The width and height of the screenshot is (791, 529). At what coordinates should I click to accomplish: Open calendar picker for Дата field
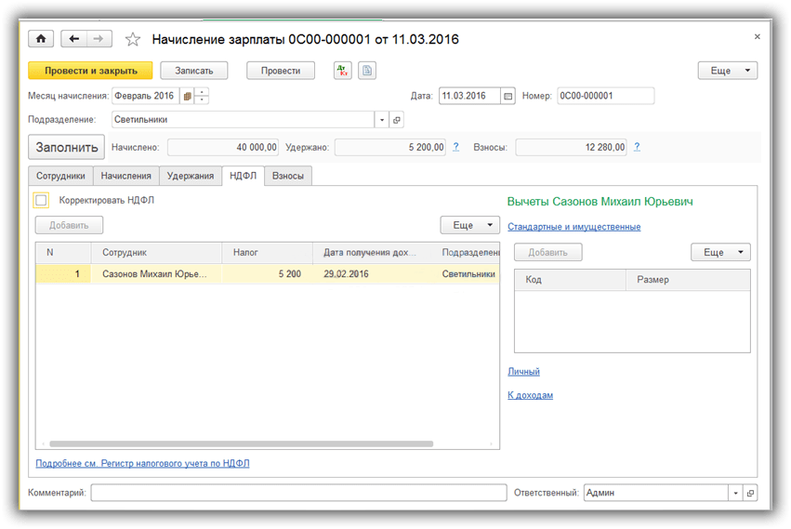pos(508,96)
